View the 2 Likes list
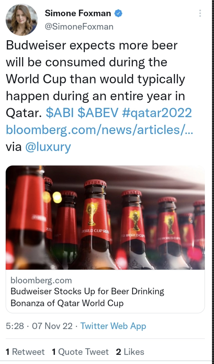214x364 pixels. click(130, 352)
